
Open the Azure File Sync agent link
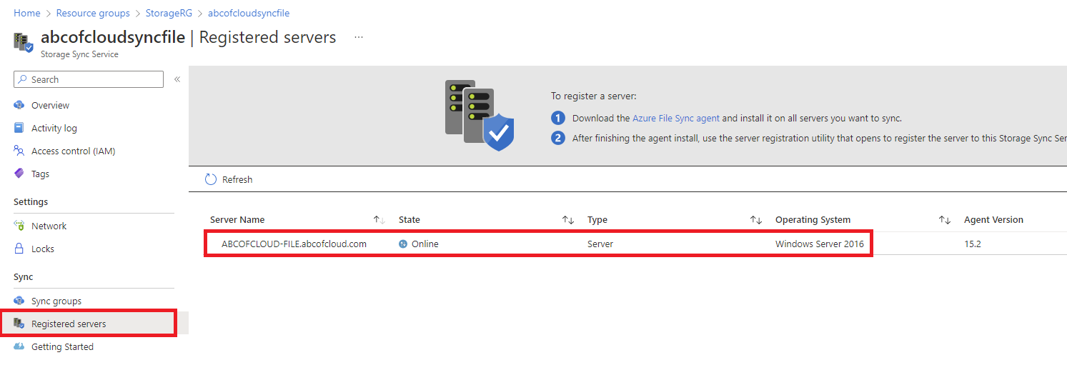675,118
